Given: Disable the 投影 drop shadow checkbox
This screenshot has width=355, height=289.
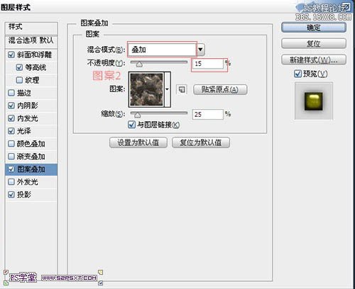Looking at the screenshot, I should click(x=11, y=195).
